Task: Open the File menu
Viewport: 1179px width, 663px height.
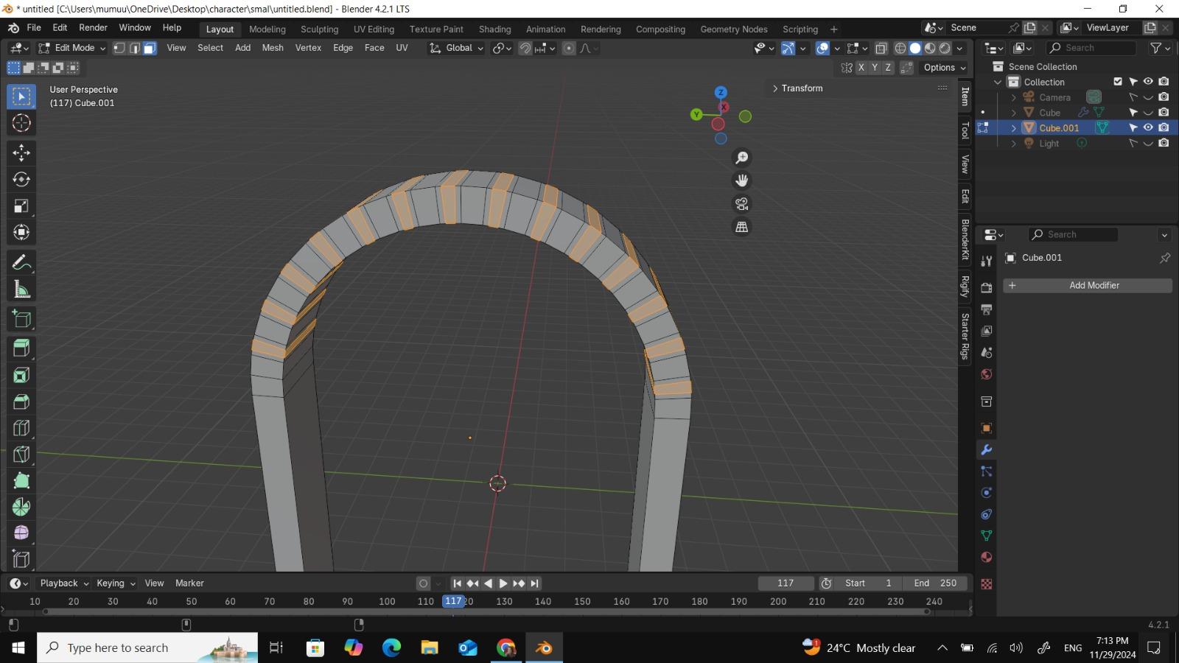Action: (34, 28)
